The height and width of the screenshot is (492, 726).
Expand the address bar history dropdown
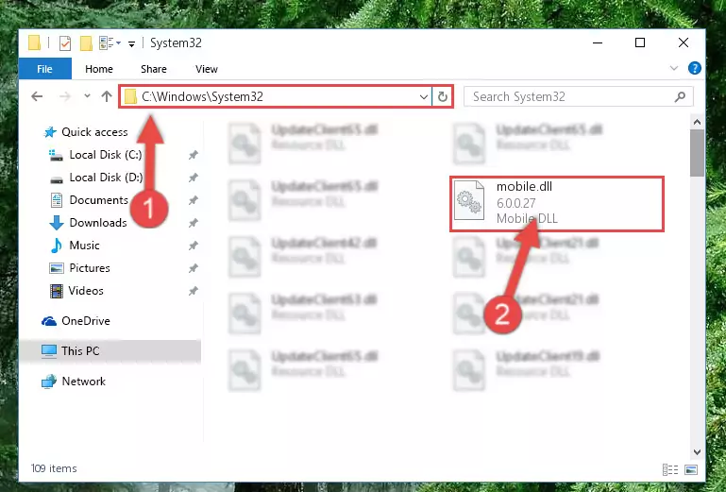(423, 97)
